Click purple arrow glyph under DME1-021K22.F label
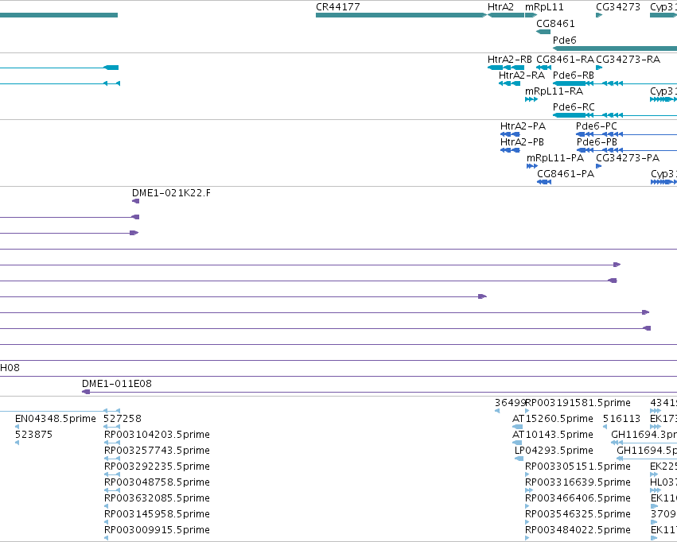This screenshot has width=677, height=542. click(135, 201)
